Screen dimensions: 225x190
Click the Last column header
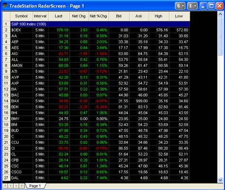[59, 16]
